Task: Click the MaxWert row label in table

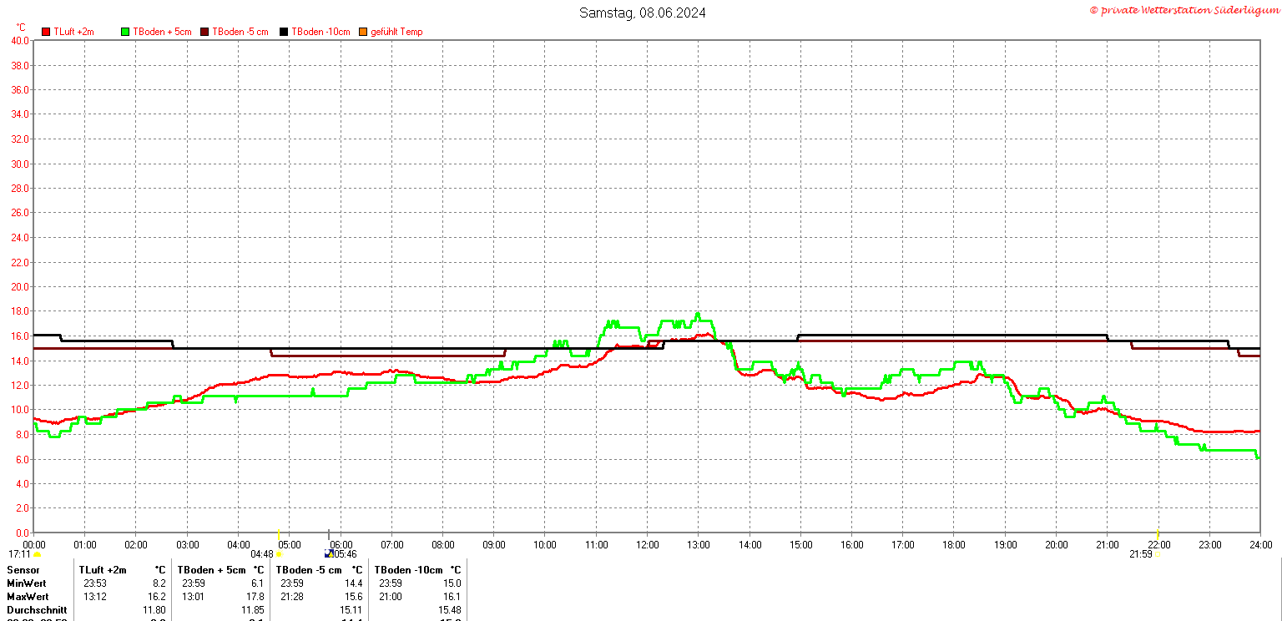Action: tap(28, 597)
